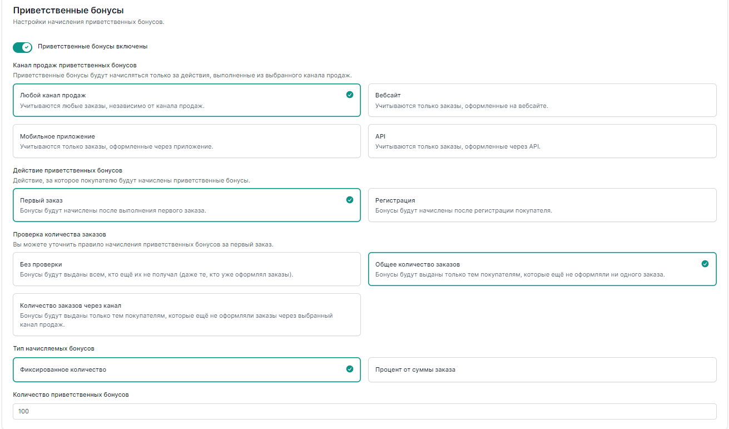Click the welcome bonus amount field showing 100

[364, 411]
